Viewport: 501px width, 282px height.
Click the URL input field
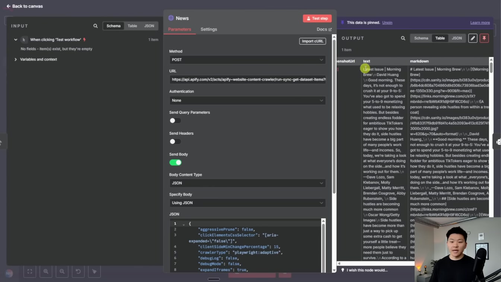[x=248, y=79]
